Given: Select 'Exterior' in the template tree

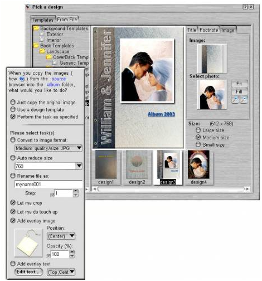Looking at the screenshot, I should (55, 34).
